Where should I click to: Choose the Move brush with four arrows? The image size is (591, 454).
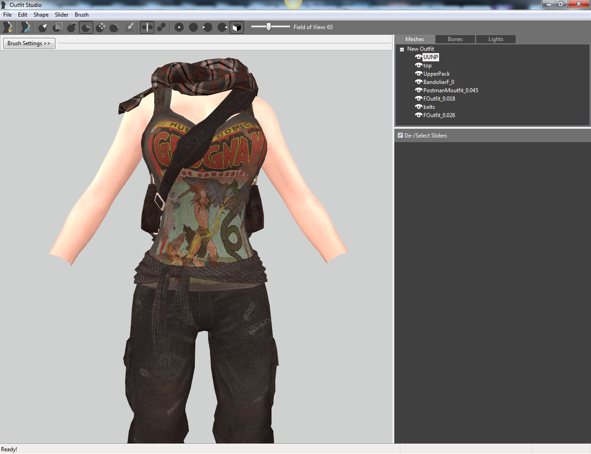pyautogui.click(x=101, y=27)
